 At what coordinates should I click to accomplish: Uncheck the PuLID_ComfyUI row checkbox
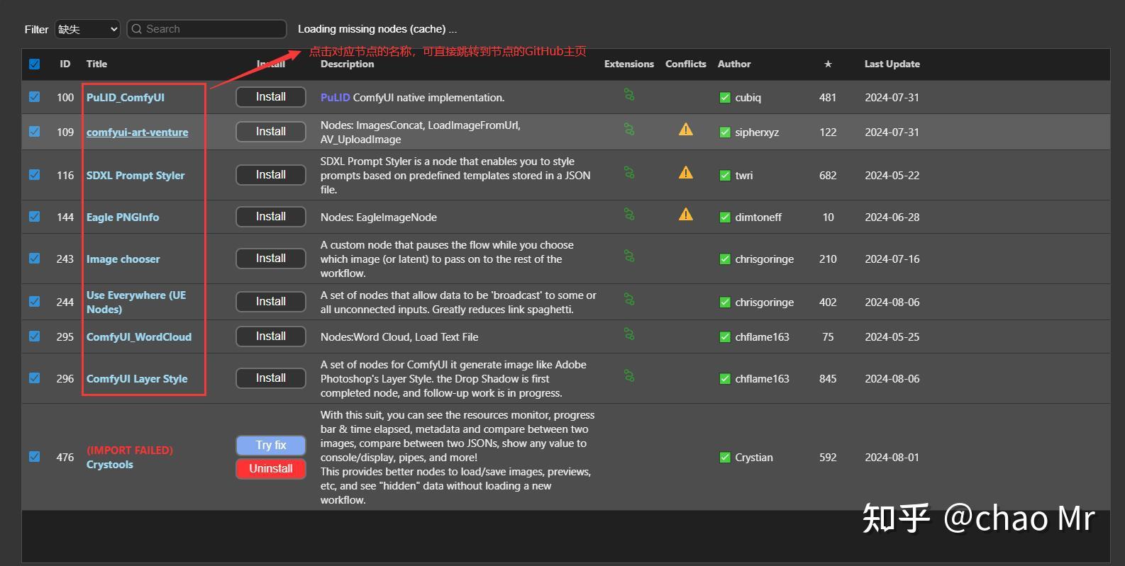pos(35,97)
